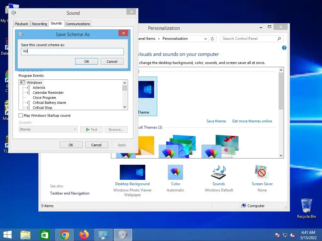Image resolution: width=322 pixels, height=241 pixels.
Task: Expand the address bar history dropdown arrow
Action: [205, 39]
